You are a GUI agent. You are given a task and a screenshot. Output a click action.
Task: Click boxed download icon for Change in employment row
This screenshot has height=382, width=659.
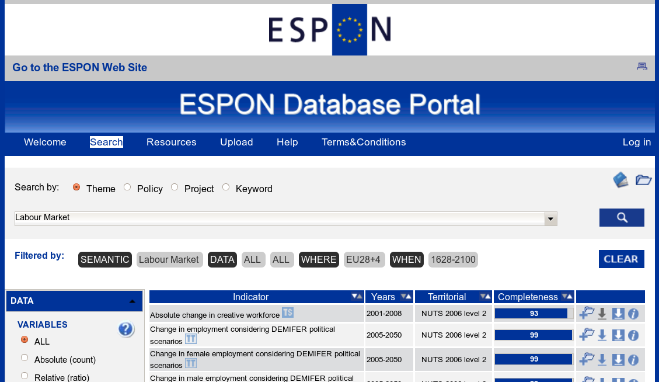click(618, 335)
